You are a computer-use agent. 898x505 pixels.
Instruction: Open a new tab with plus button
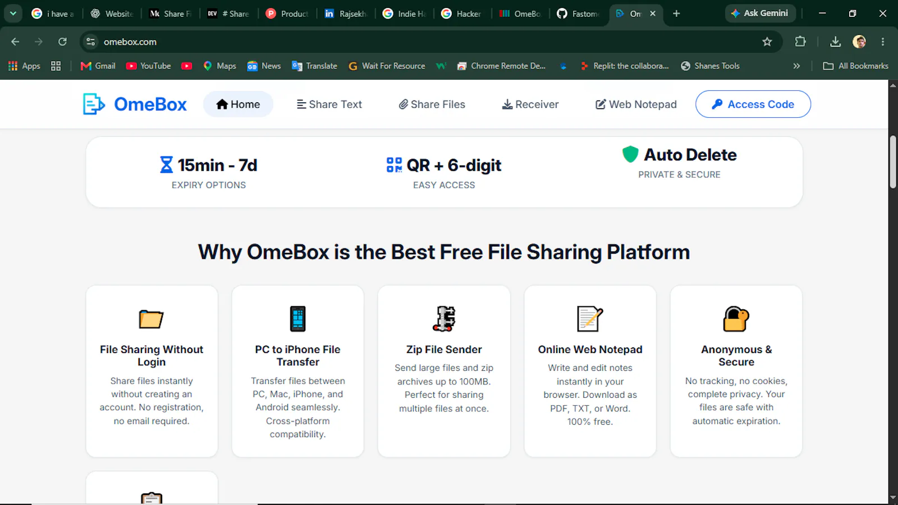[x=676, y=13]
